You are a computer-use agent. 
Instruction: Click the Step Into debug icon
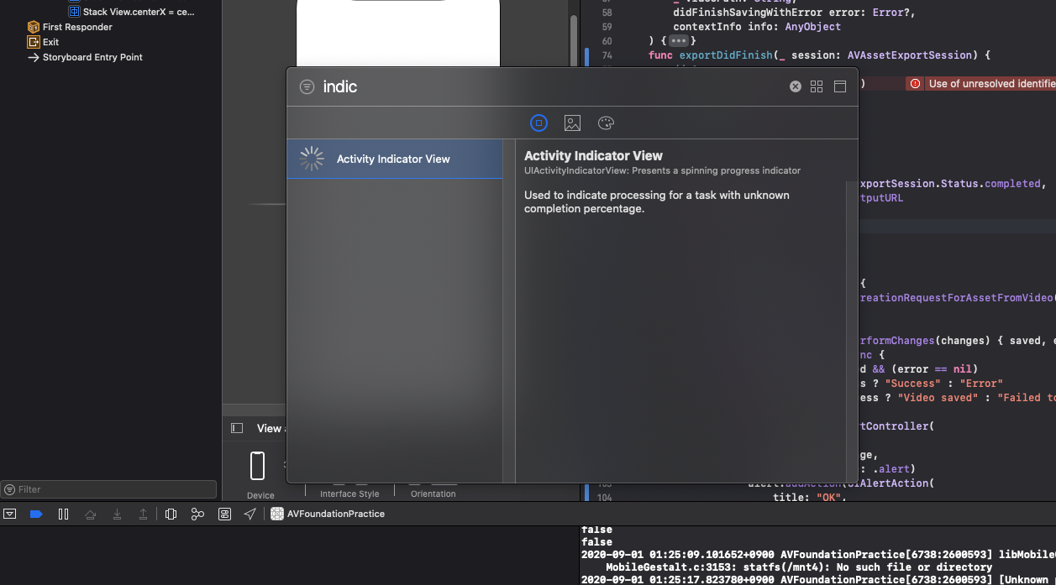(x=117, y=514)
